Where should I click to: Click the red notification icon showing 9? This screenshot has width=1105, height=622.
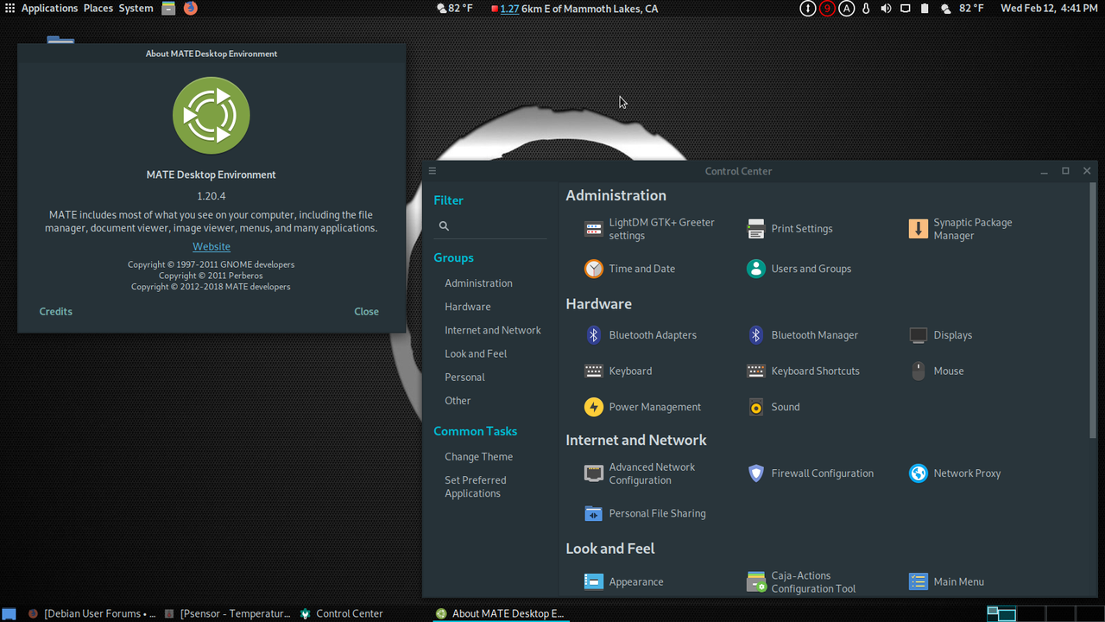click(x=827, y=9)
